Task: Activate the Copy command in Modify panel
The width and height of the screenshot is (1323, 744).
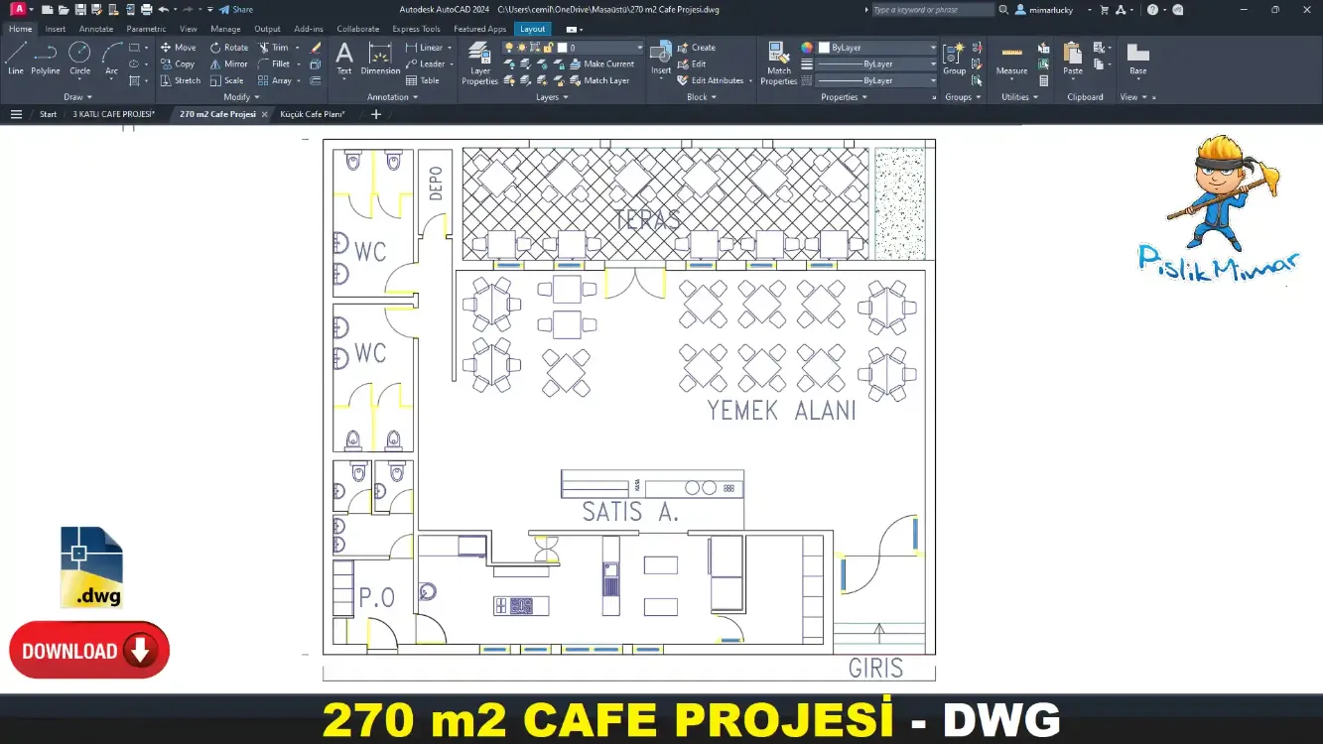Action: click(x=178, y=64)
